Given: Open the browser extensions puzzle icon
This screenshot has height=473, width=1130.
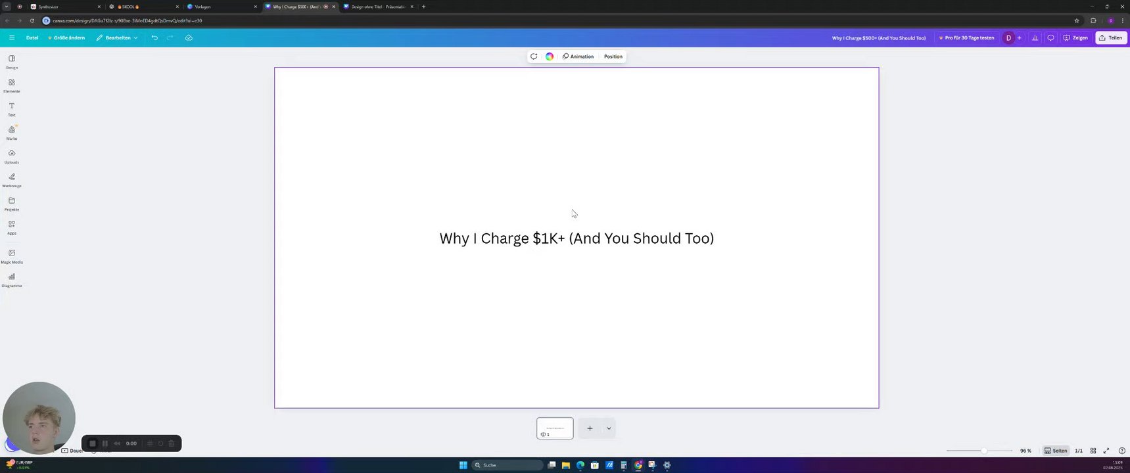Looking at the screenshot, I should 1093,20.
